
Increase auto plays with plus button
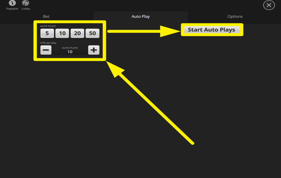pos(94,50)
